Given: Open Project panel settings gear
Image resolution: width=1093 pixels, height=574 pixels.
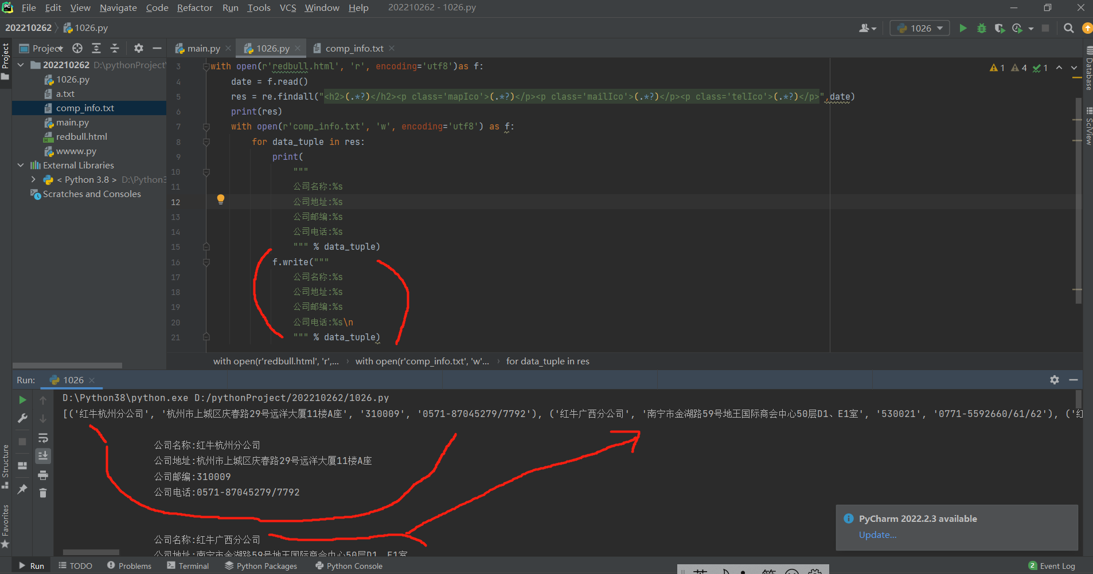Looking at the screenshot, I should 138,48.
